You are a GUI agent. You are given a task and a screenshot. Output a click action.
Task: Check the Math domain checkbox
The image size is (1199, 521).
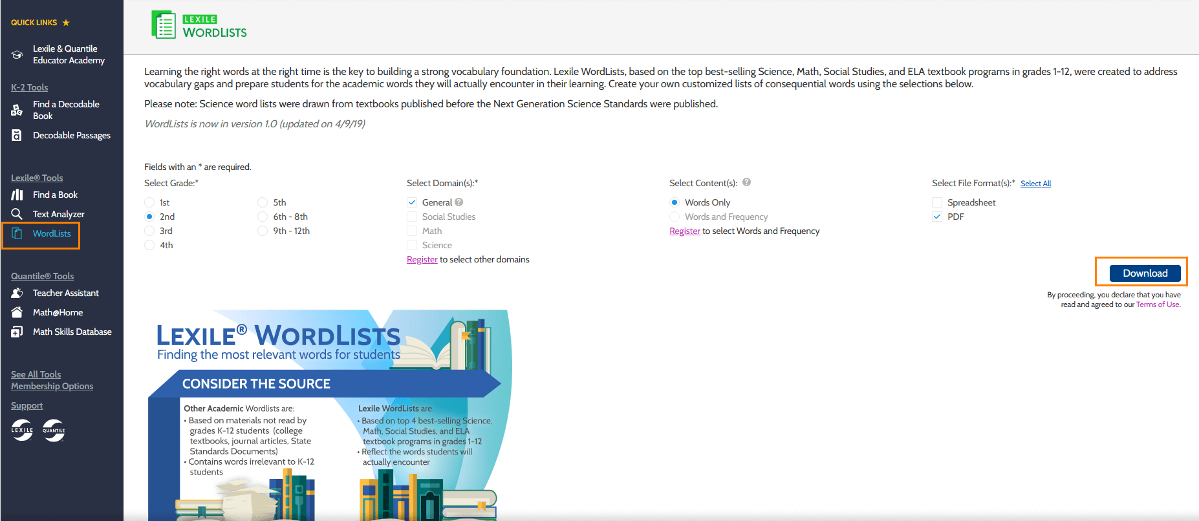click(412, 231)
